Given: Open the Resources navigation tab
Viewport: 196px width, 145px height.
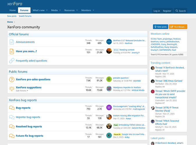Looking at the screenshot, I should pos(70,10).
